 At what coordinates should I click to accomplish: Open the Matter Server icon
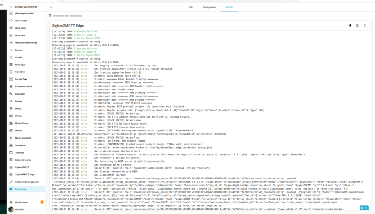11,123
